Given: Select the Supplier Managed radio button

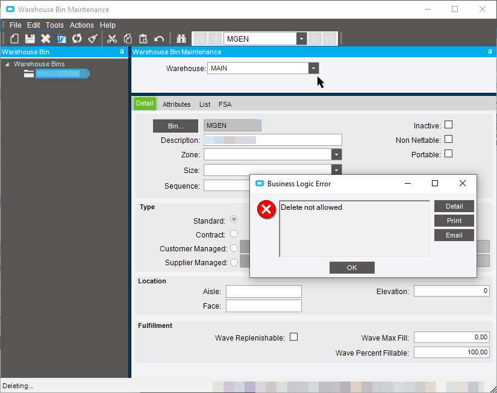Looking at the screenshot, I should click(234, 263).
